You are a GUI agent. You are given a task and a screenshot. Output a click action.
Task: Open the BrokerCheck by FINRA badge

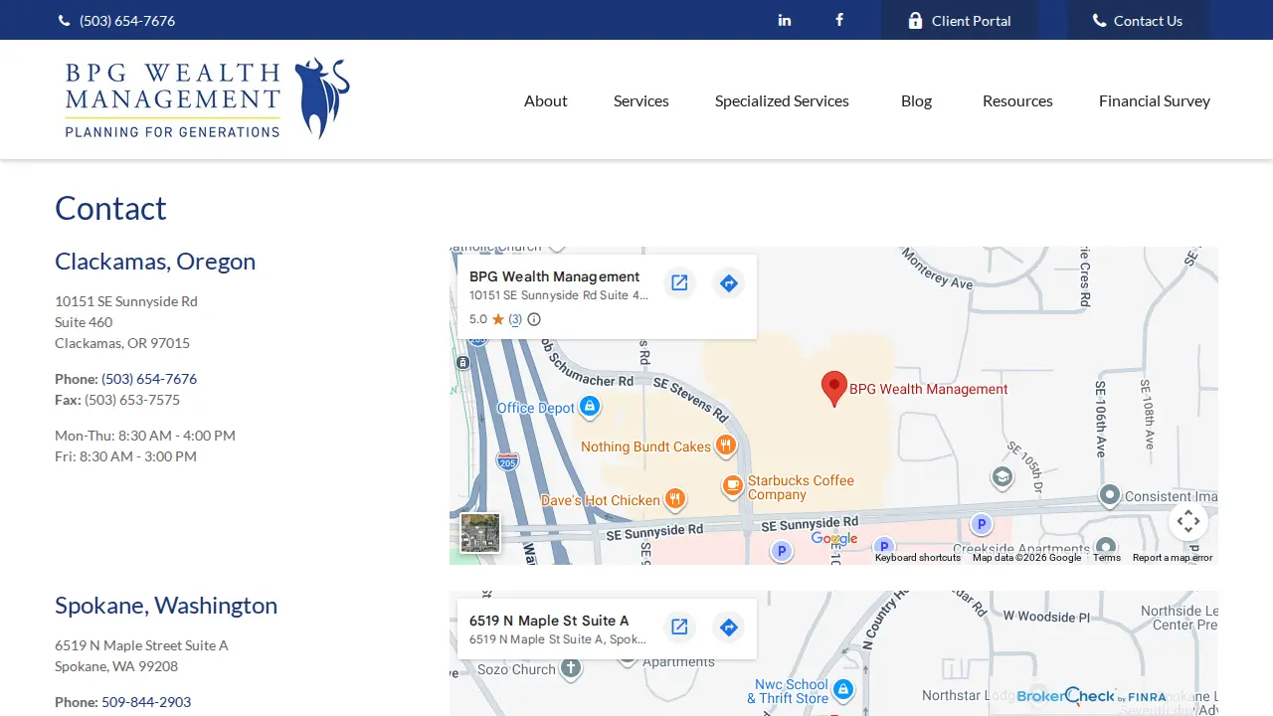pos(1091,696)
